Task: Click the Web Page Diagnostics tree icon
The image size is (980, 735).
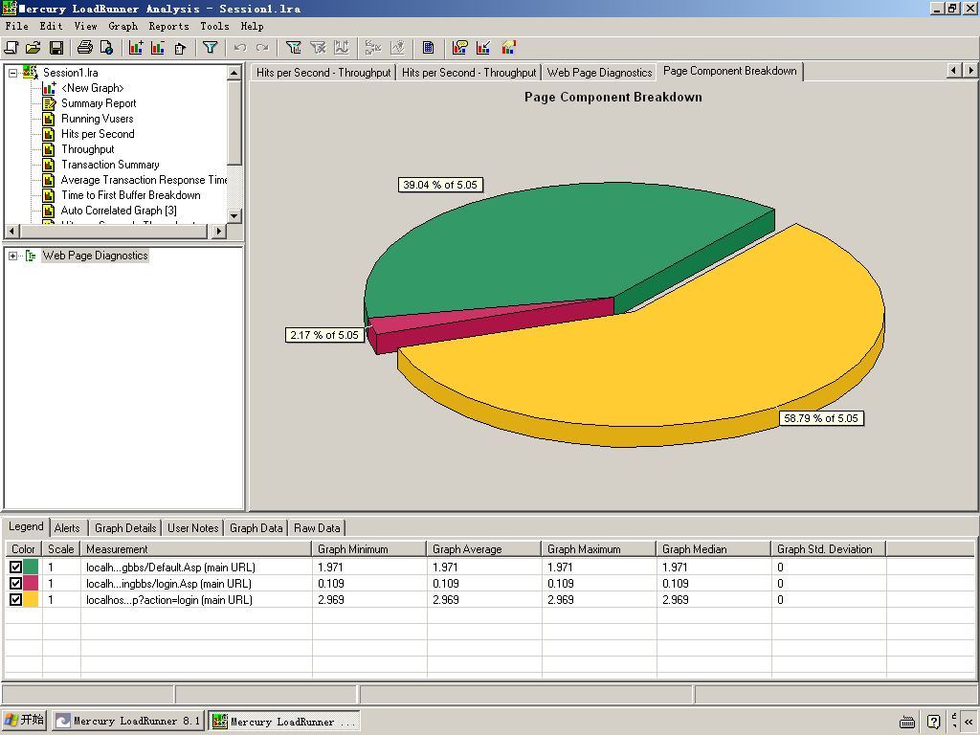Action: point(31,256)
